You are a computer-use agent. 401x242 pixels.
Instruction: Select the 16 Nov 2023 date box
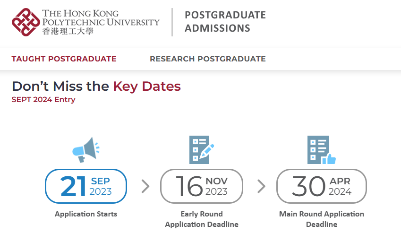pyautogui.click(x=202, y=186)
